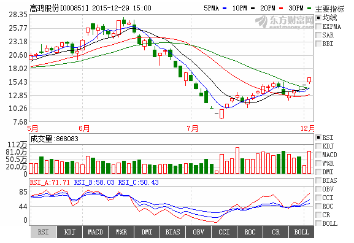Viewport: 354px width, 243px height.
Task: Select the 均线 main indicator checkbox
Action: point(318,18)
